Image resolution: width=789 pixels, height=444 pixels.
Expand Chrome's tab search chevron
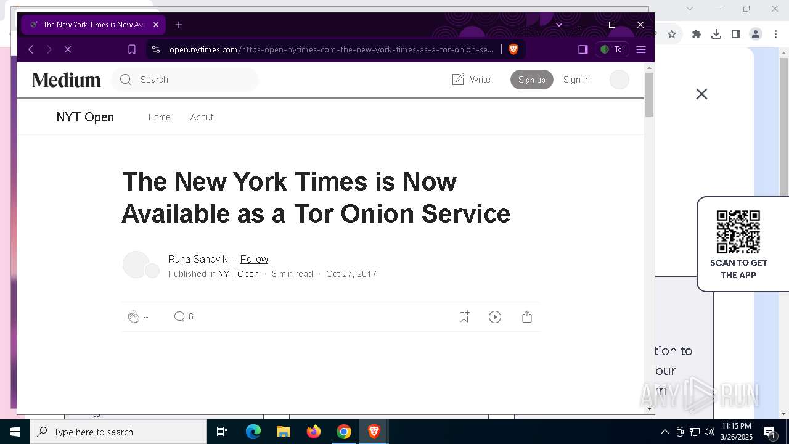coord(690,9)
